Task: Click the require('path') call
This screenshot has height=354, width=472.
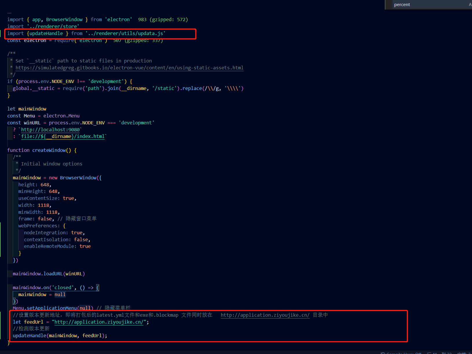Action: [x=84, y=88]
